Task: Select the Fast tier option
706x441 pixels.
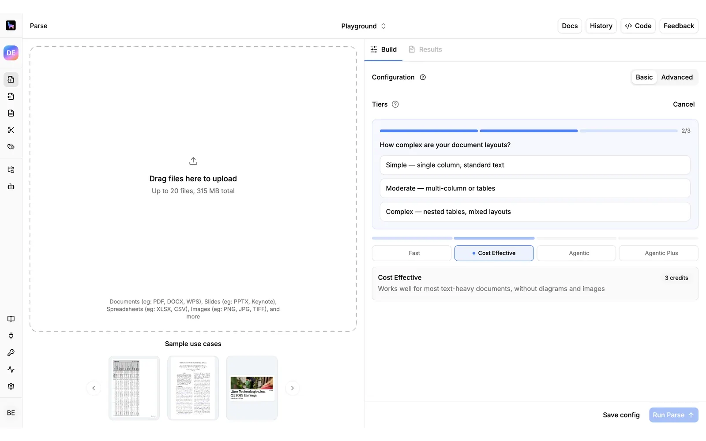Action: pos(412,253)
